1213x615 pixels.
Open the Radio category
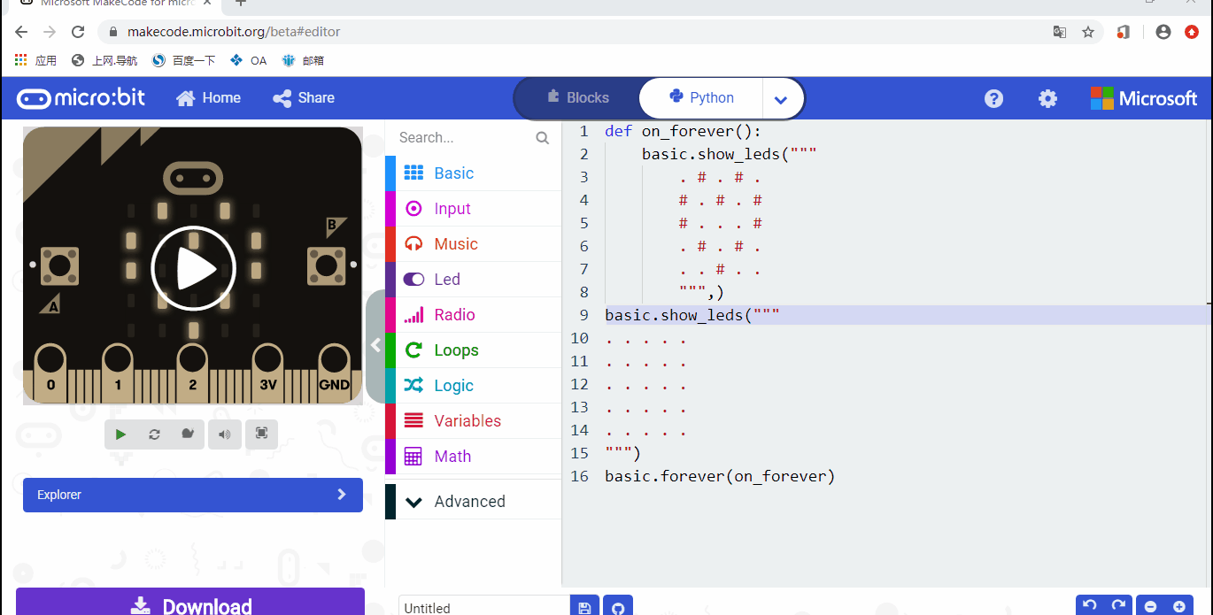pos(474,315)
